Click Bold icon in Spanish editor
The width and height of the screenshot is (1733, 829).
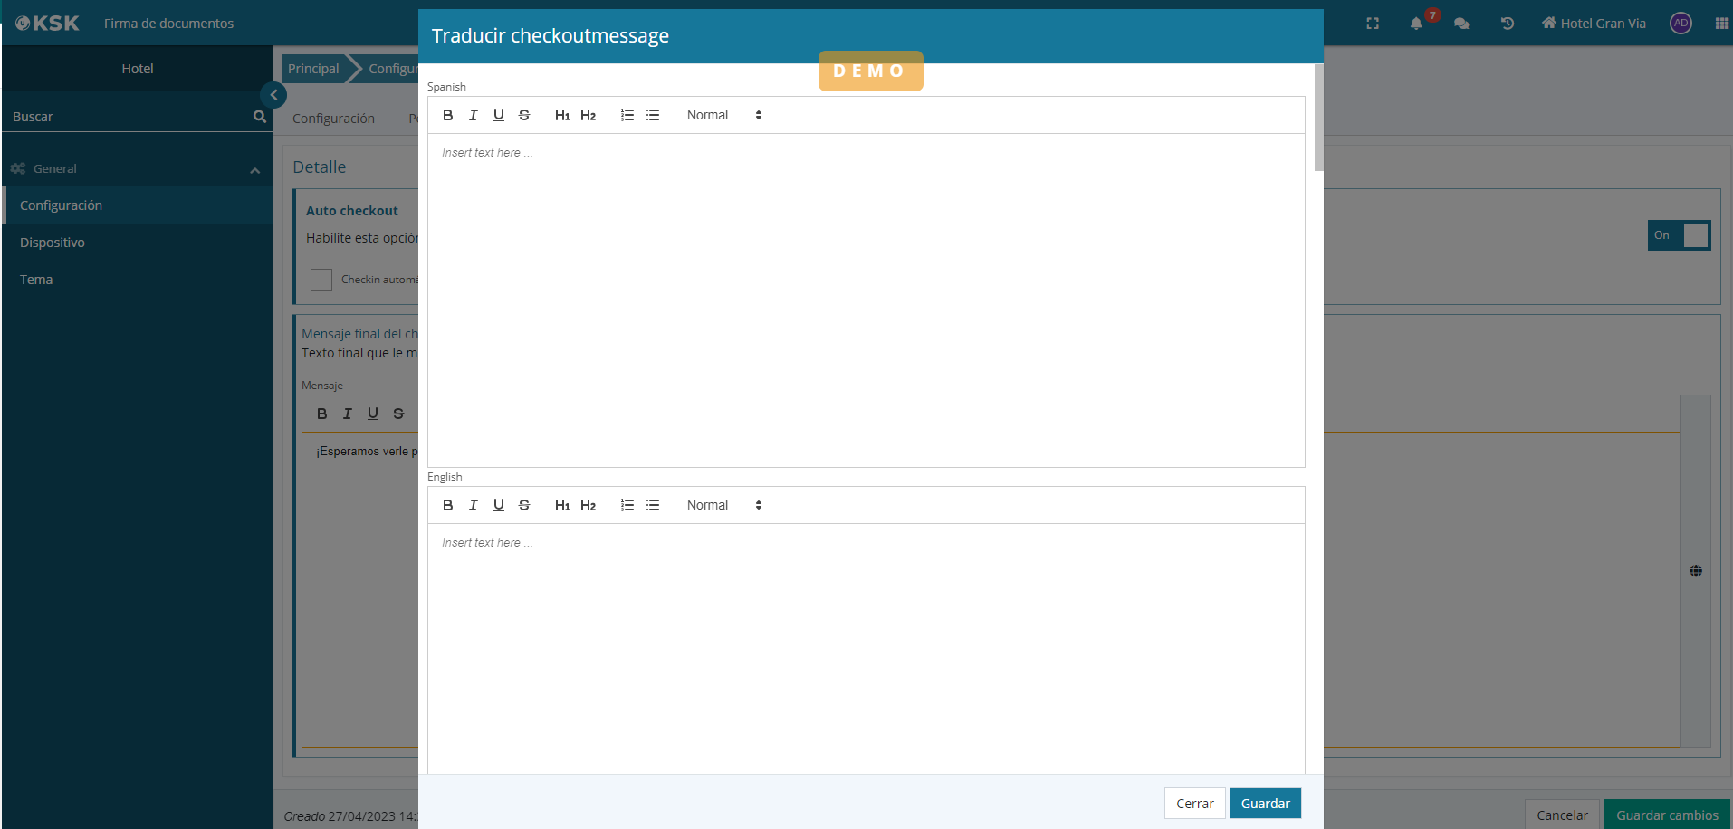447,115
